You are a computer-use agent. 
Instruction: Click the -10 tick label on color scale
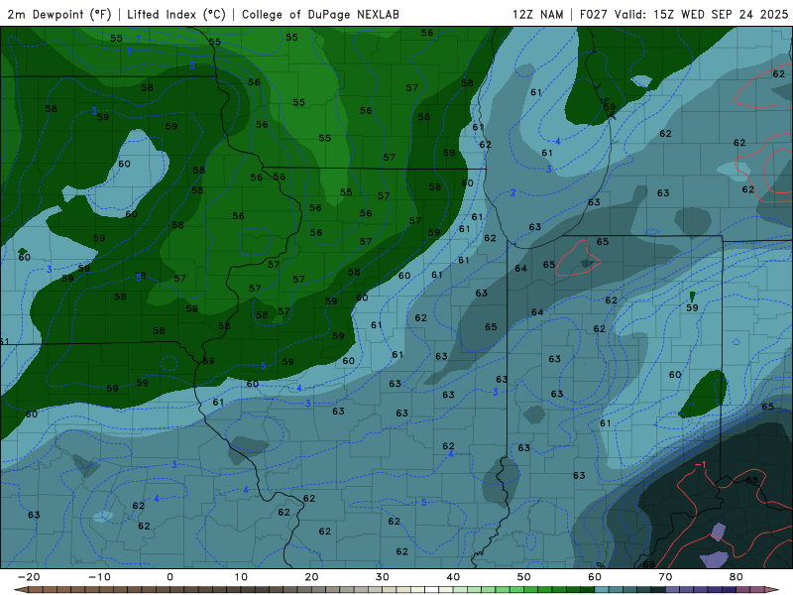[x=99, y=577]
